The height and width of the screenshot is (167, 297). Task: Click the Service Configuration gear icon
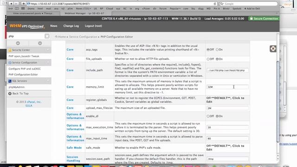[x=10, y=63]
